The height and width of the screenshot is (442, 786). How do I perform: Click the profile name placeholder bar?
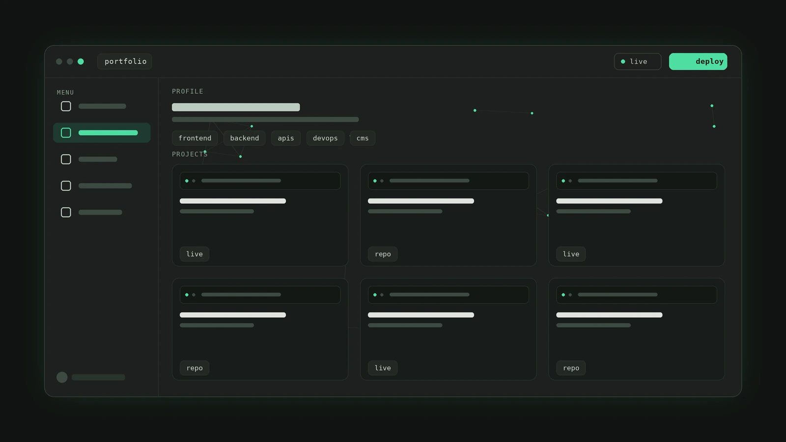(236, 107)
